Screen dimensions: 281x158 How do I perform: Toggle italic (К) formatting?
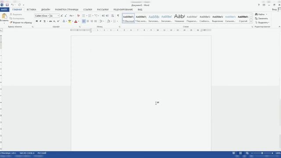point(40,21)
